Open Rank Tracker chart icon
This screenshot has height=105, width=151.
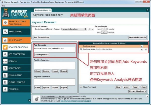[5, 40]
